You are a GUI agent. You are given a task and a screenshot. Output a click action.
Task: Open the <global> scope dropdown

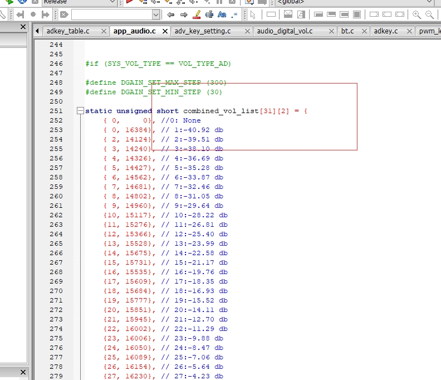click(x=355, y=2)
